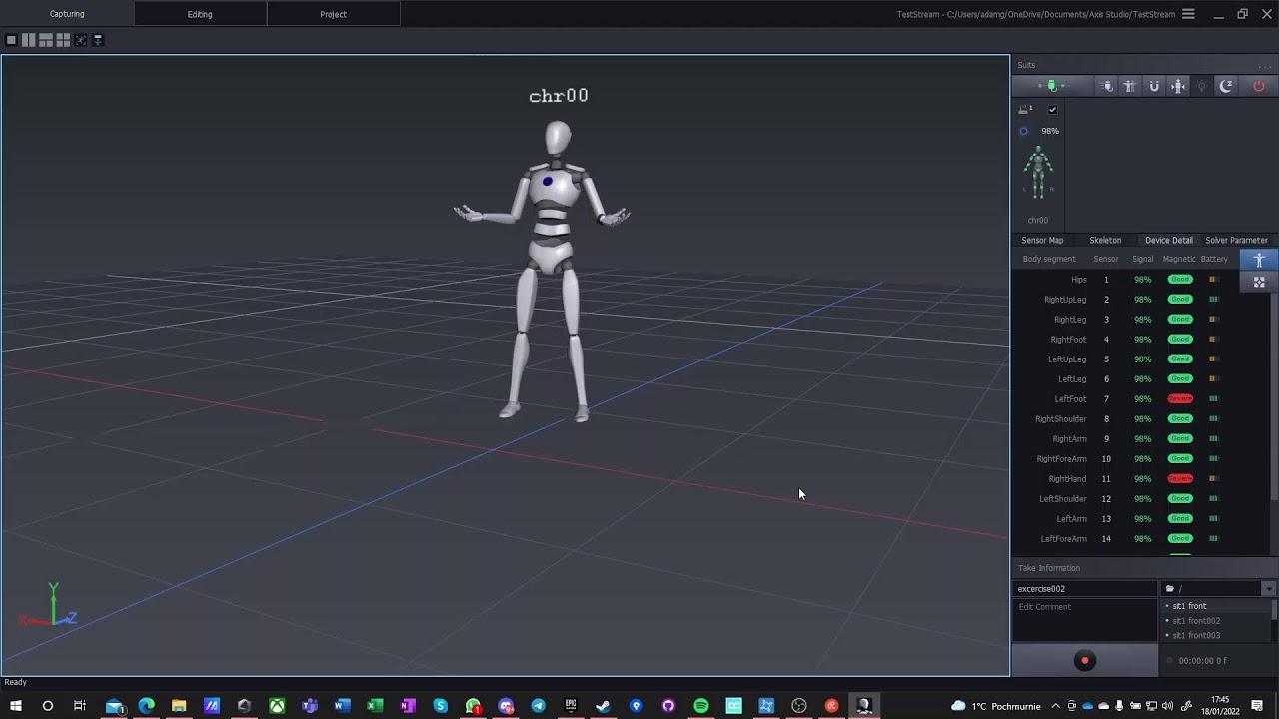Open the Windows Start menu
This screenshot has height=719, width=1279.
tap(15, 706)
